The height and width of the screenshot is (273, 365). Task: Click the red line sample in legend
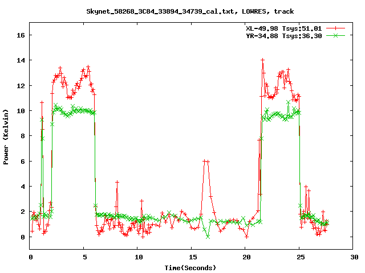pos(335,28)
